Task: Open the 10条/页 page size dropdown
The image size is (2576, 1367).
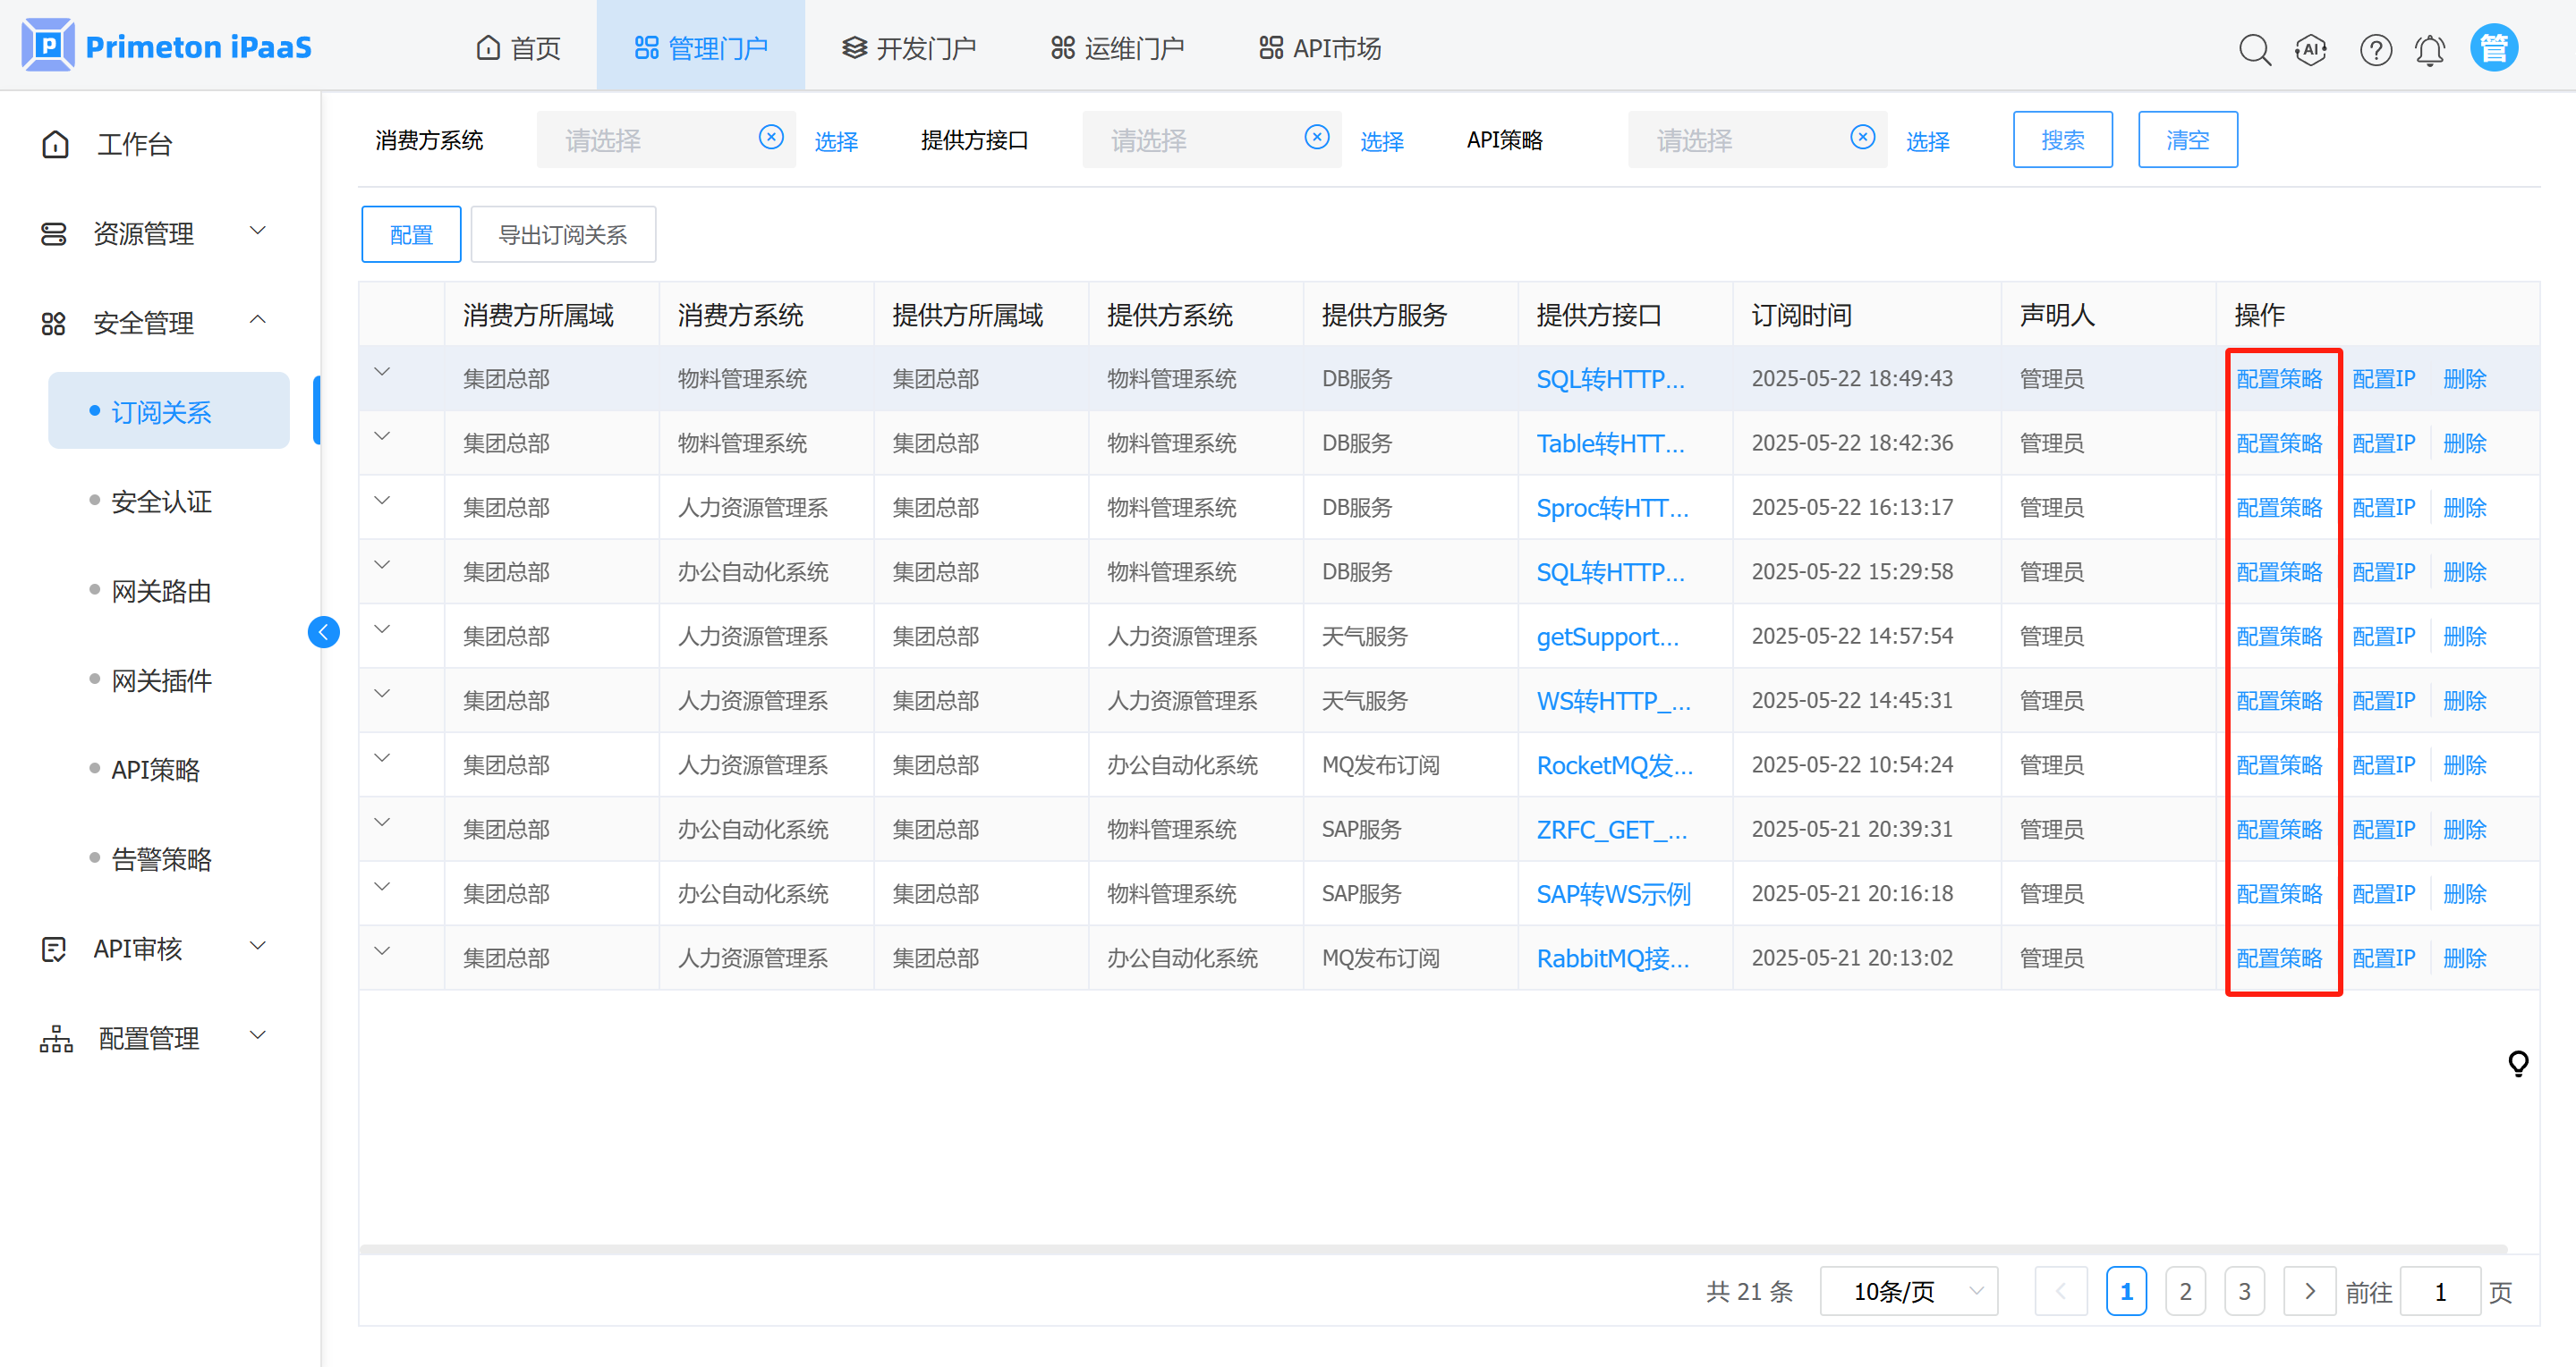Action: (1908, 1291)
